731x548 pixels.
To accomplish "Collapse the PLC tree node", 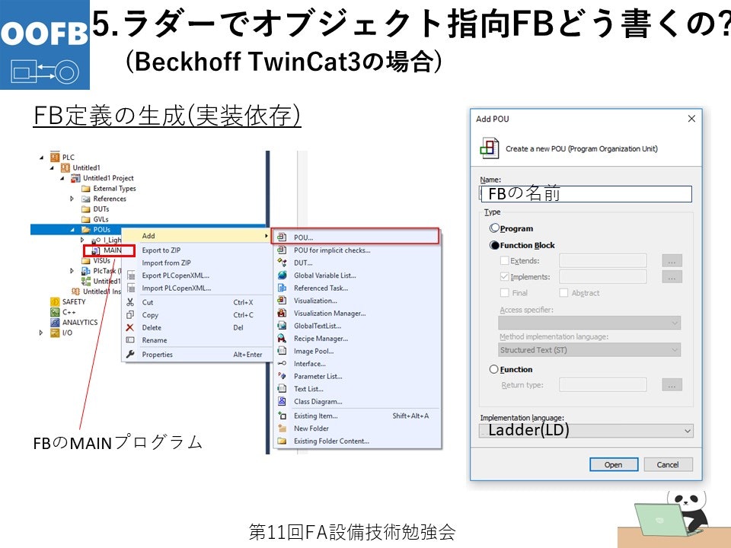I will pyautogui.click(x=41, y=158).
